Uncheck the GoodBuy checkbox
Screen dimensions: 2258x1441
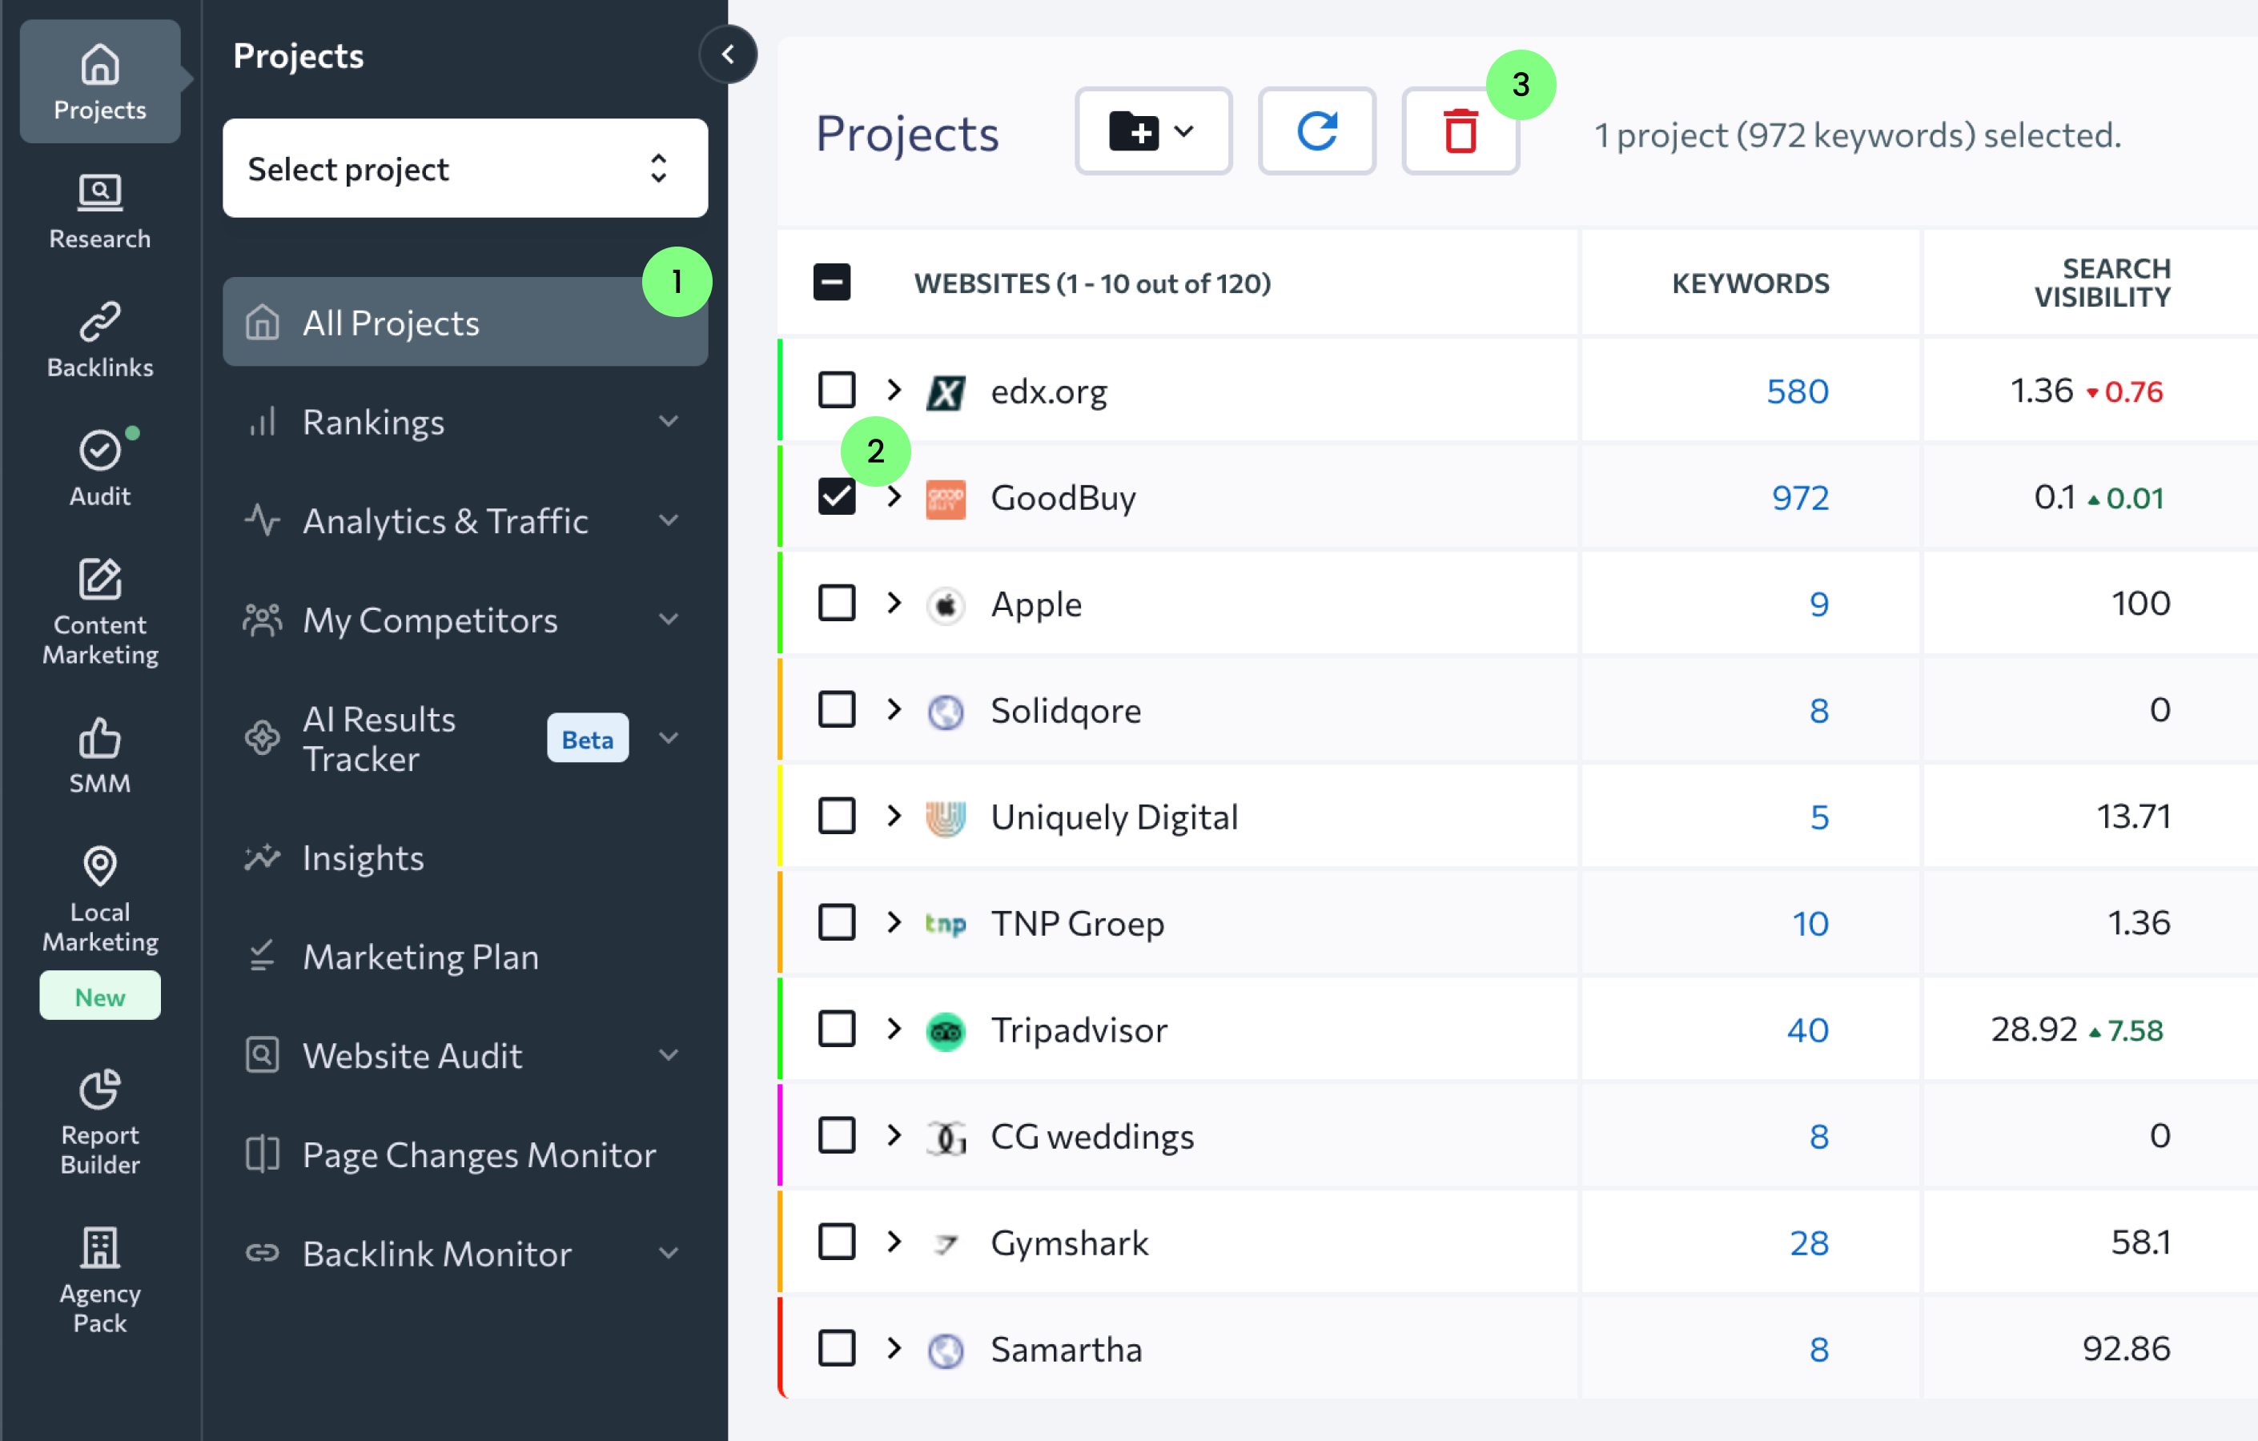837,497
